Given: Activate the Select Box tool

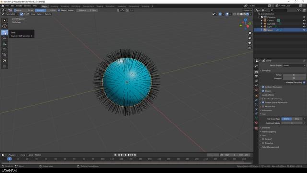Looking at the screenshot, I should pyautogui.click(x=4, y=20).
